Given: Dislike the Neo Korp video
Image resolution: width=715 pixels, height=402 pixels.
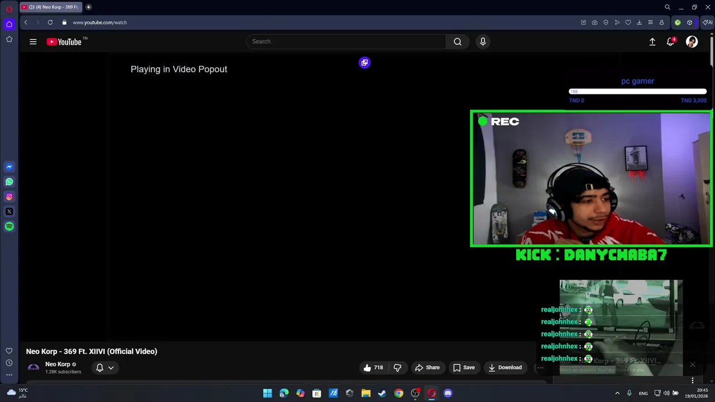Looking at the screenshot, I should point(397,367).
